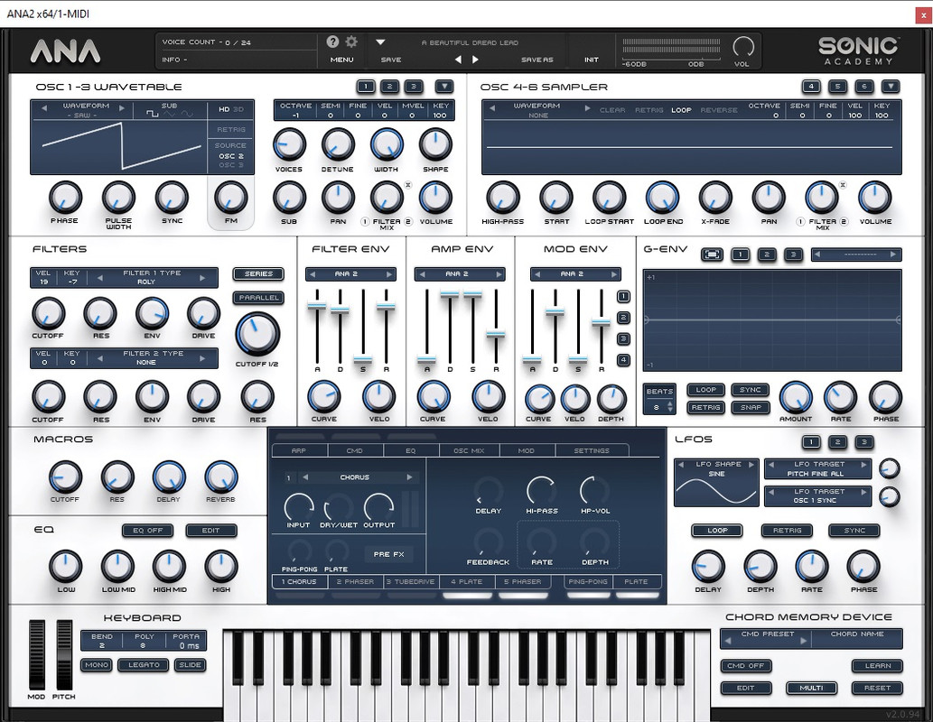The image size is (933, 722).
Task: Open the EQ tab in center panel
Action: [411, 450]
